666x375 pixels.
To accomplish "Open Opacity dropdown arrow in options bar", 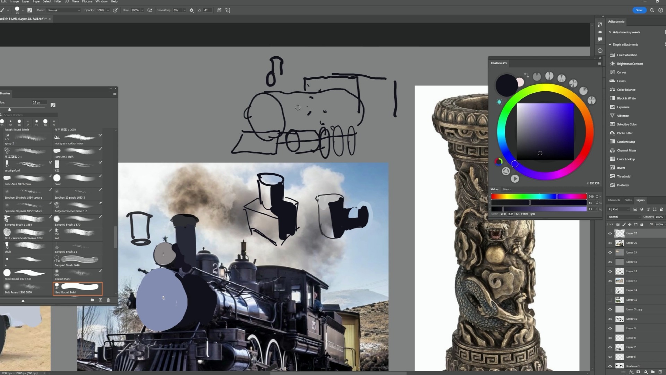I will pos(108,10).
